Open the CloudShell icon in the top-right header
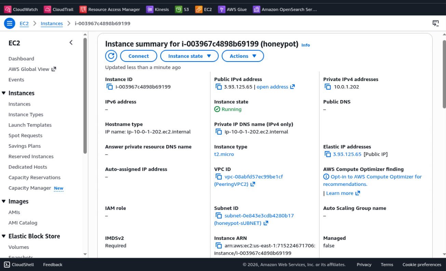This screenshot has height=271, width=446. pos(435,23)
